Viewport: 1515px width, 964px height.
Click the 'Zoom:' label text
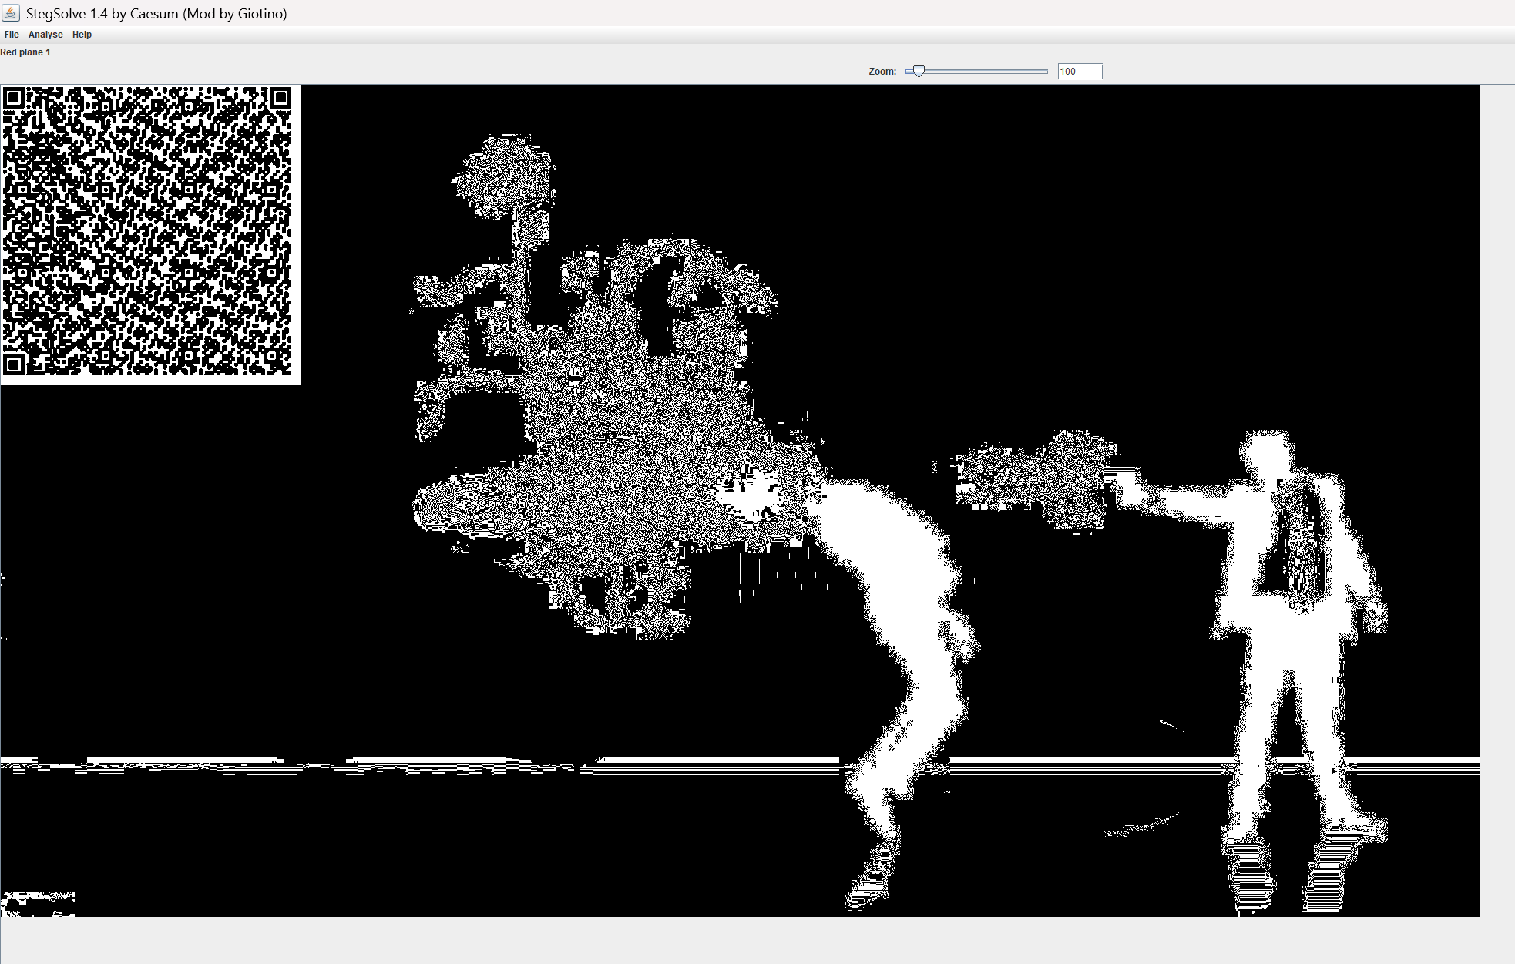pos(882,72)
